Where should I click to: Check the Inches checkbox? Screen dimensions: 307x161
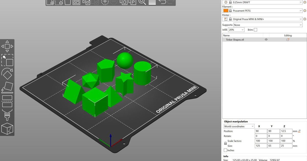click(x=225, y=150)
